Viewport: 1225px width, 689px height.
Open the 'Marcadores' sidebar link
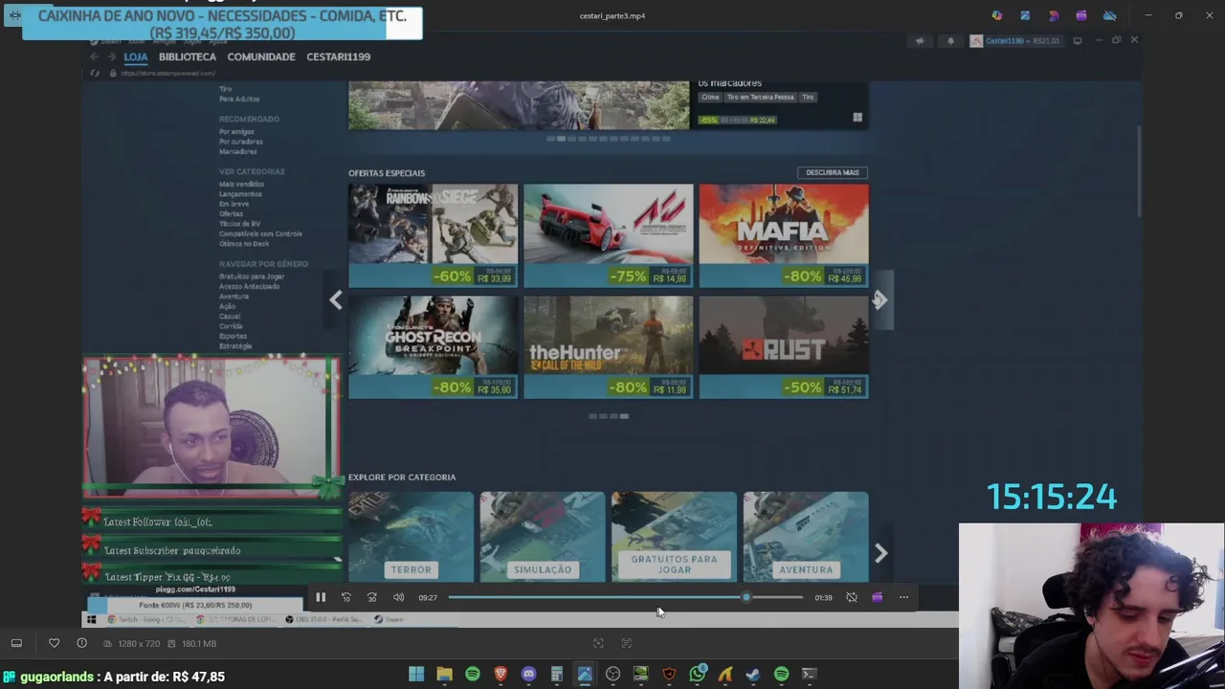click(237, 151)
